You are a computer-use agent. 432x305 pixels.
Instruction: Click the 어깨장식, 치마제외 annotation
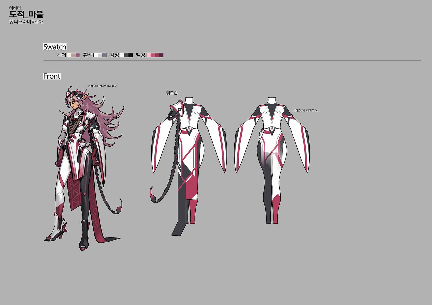305,111
